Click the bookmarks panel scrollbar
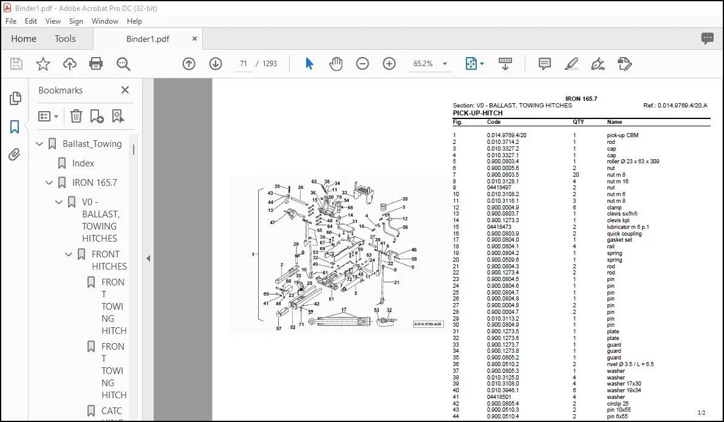The width and height of the screenshot is (724, 422). (x=134, y=149)
